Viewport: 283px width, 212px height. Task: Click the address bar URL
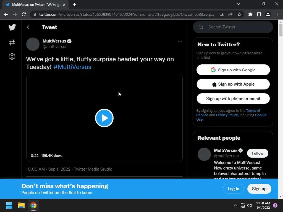pyautogui.click(x=127, y=14)
